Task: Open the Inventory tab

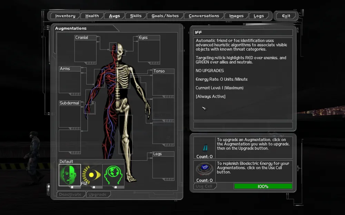Action: click(65, 16)
